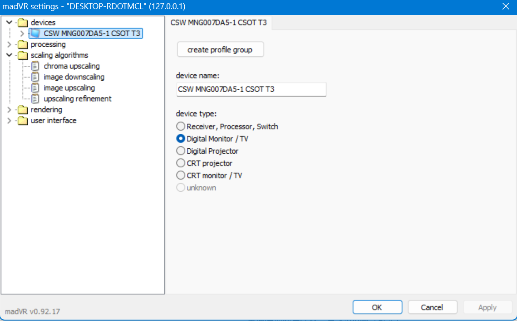517x321 pixels.
Task: Close the madVR settings window
Action: click(506, 7)
